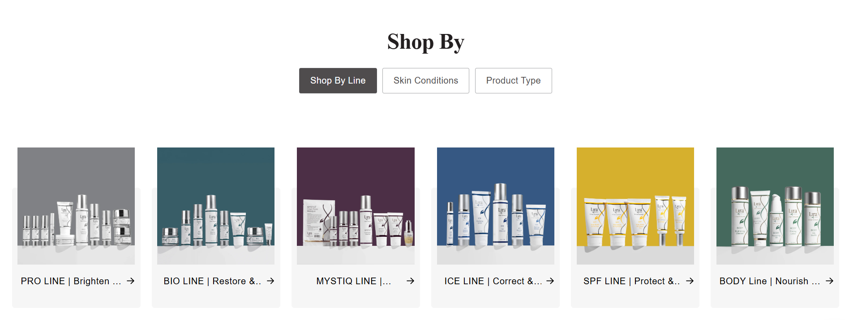Open the SPF LINE | Protect link

[x=631, y=281]
